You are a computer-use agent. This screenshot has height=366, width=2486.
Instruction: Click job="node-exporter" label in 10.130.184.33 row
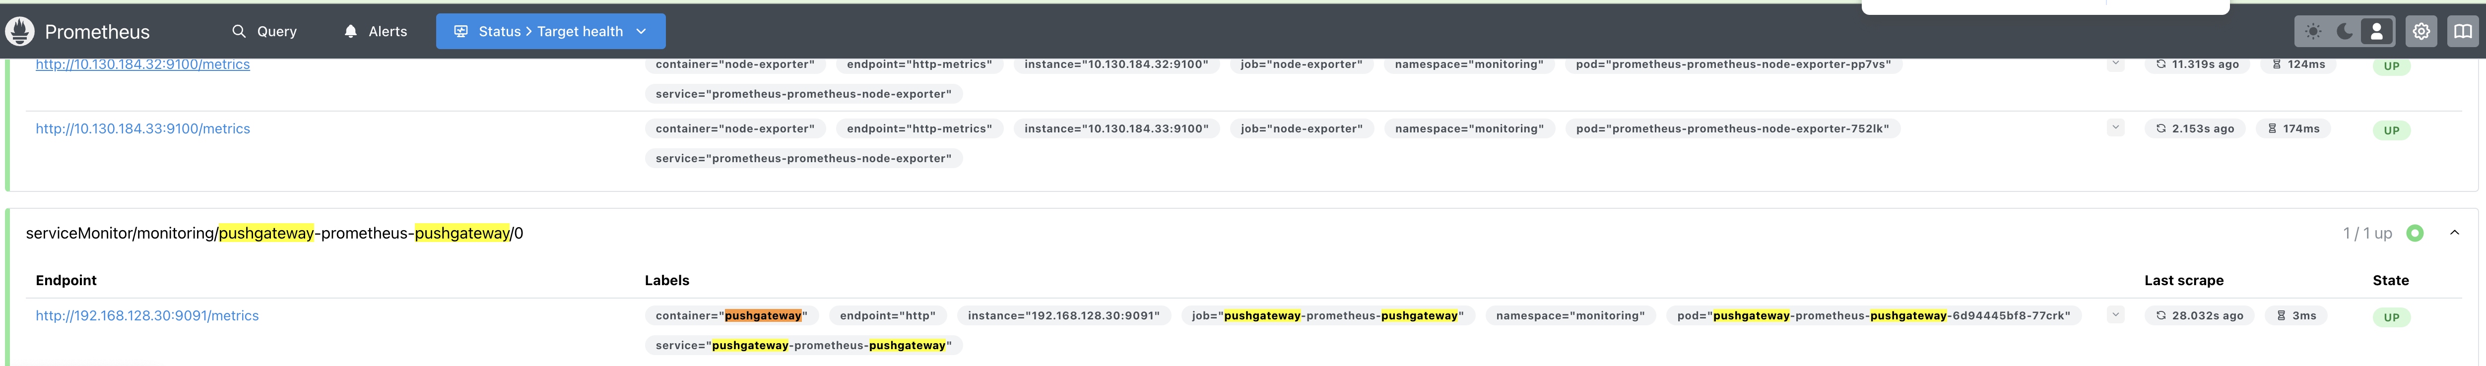point(1301,128)
